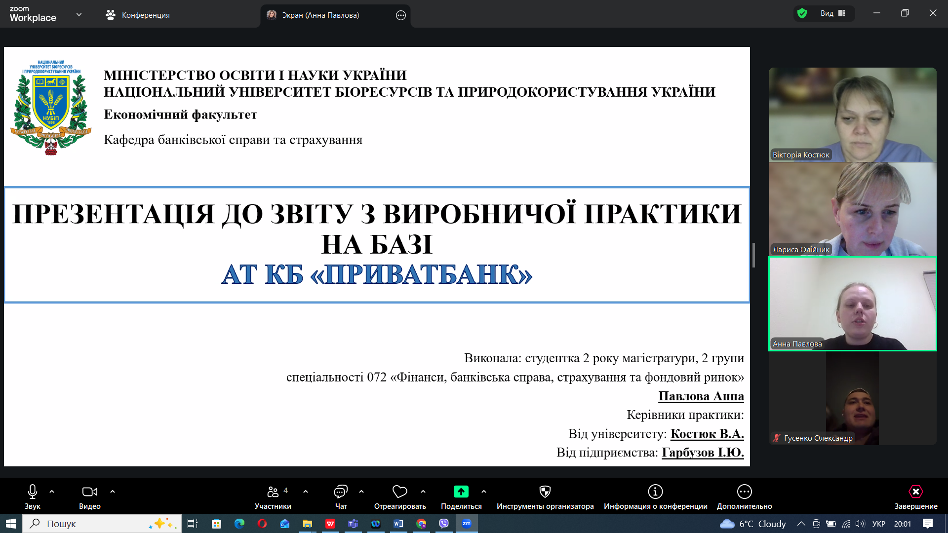Open the Chat panel icon
This screenshot has height=533, width=948.
coord(341,492)
